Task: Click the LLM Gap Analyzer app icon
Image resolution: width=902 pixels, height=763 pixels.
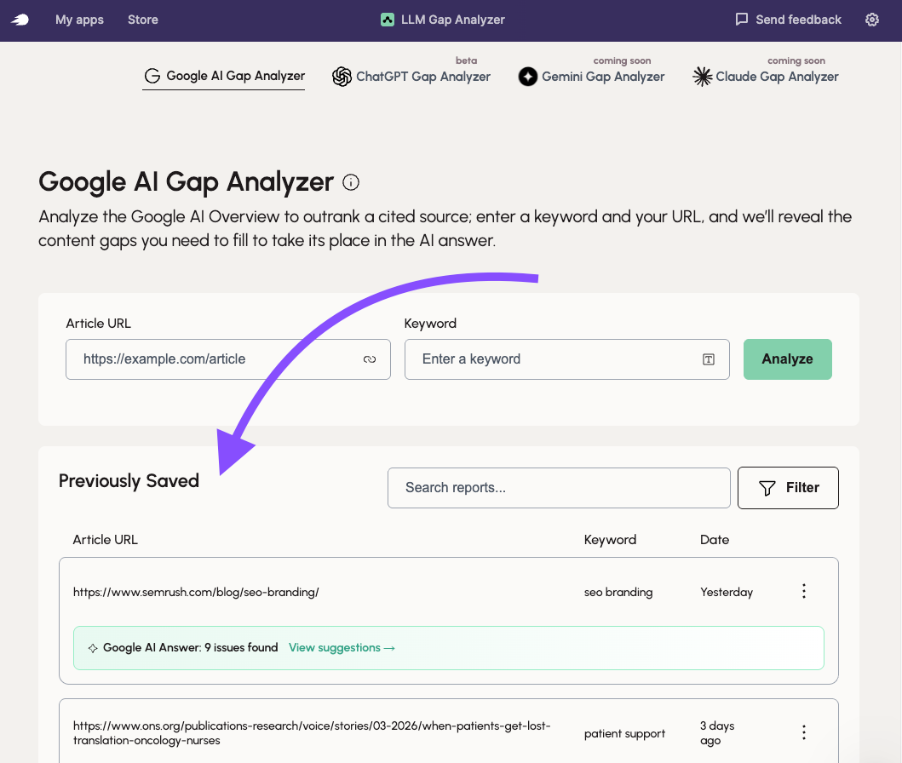Action: pyautogui.click(x=388, y=20)
